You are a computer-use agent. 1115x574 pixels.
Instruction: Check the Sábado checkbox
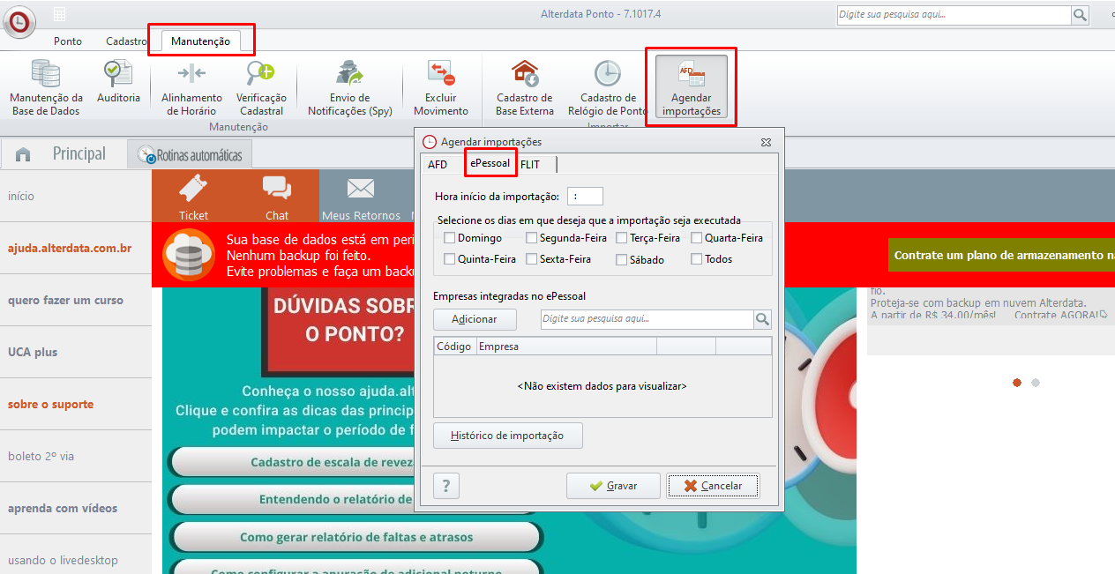(x=621, y=259)
